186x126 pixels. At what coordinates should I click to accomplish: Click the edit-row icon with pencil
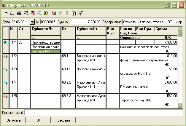(x=19, y=13)
